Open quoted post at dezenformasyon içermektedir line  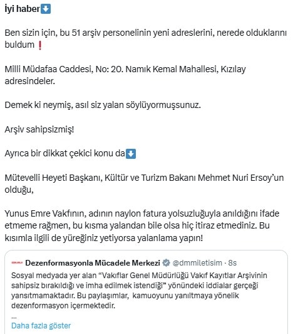point(63,306)
